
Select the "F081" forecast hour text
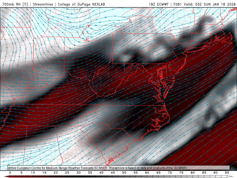click(x=177, y=4)
